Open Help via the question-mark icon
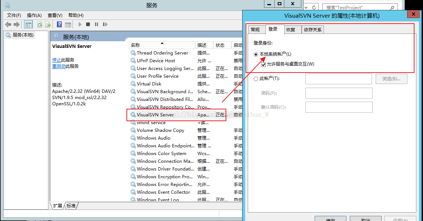The image size is (423, 221). (60, 24)
